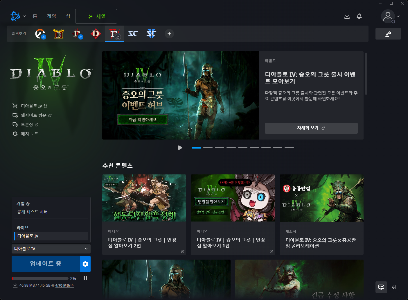Screen dimensions: 408x300
Task: Open the 게임 tab
Action: coord(51,16)
